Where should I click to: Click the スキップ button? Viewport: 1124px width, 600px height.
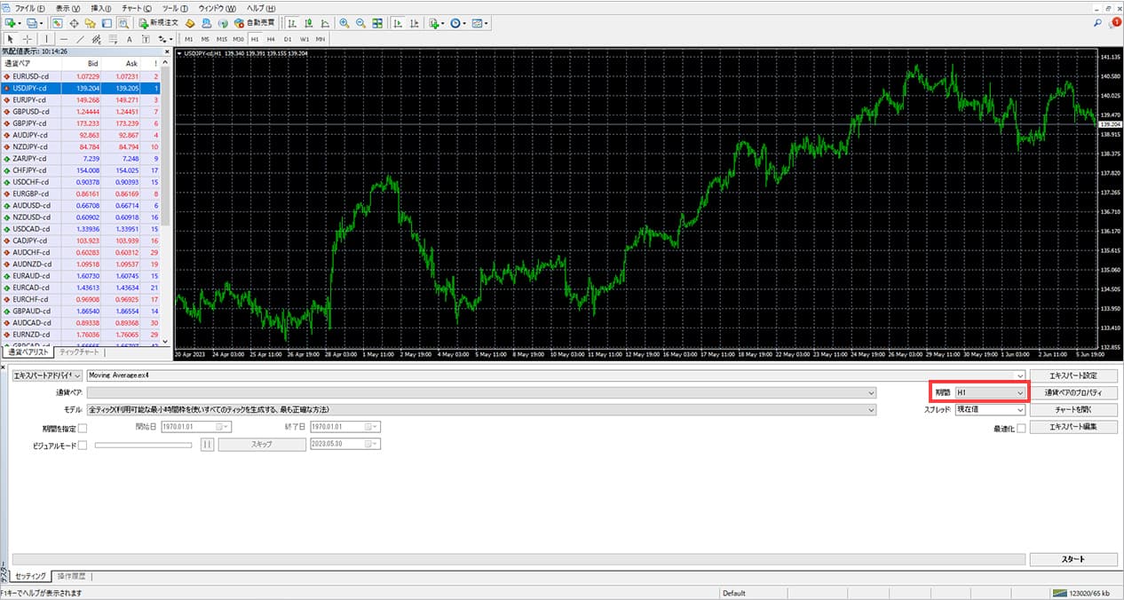pos(262,445)
